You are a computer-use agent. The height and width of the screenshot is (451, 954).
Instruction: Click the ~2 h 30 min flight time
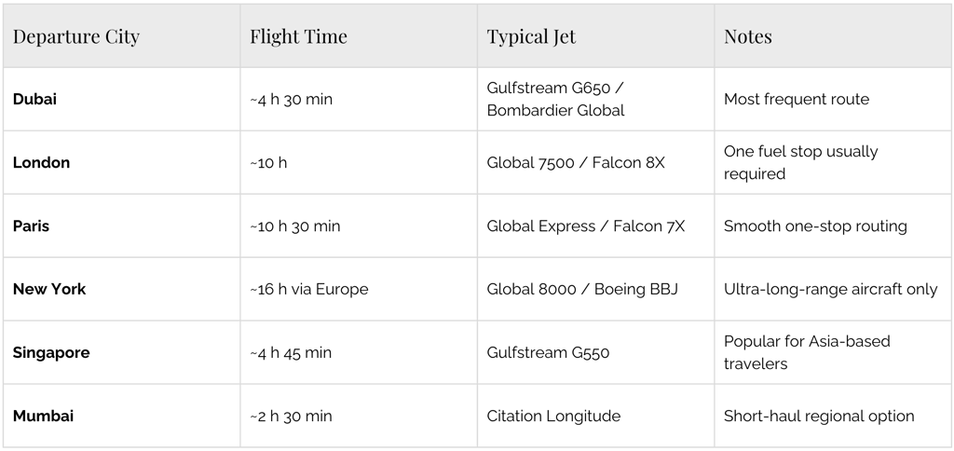(x=291, y=416)
